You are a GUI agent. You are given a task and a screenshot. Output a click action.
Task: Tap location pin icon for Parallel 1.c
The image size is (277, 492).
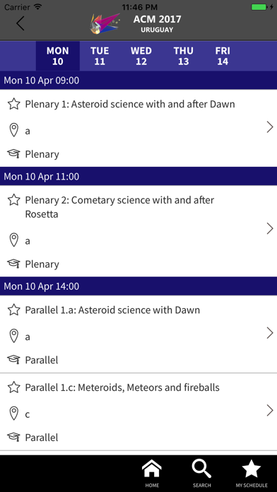click(13, 414)
